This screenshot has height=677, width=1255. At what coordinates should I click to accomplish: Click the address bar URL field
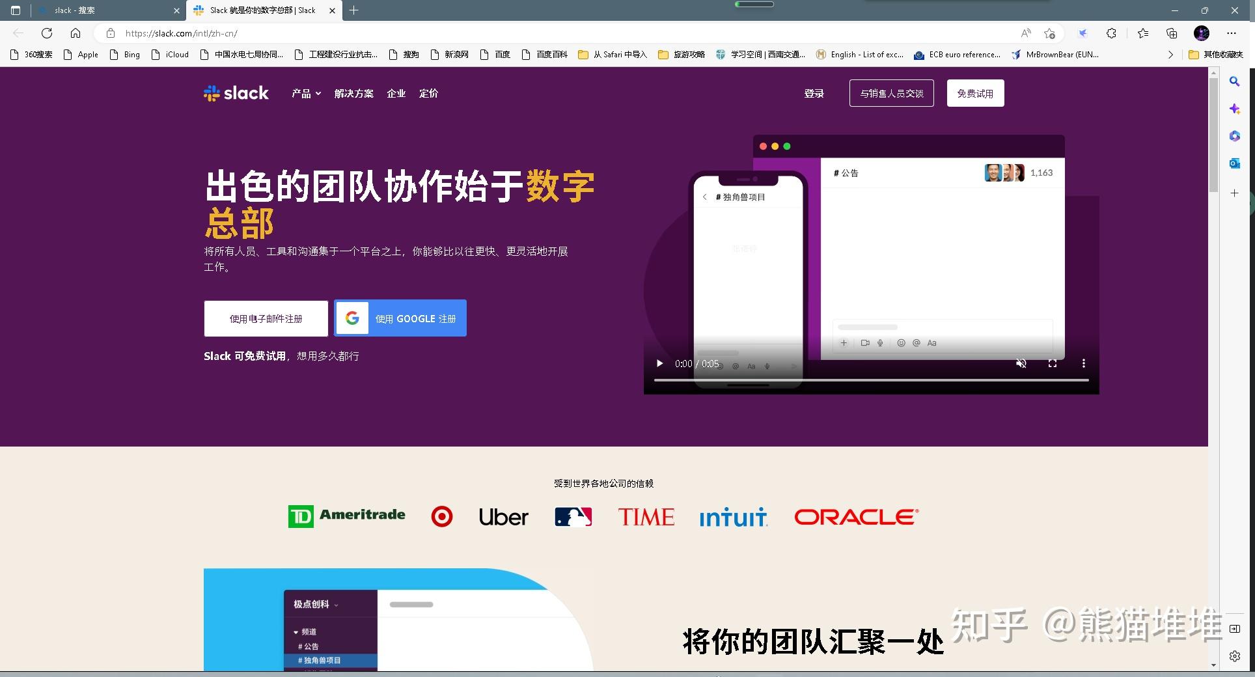560,33
